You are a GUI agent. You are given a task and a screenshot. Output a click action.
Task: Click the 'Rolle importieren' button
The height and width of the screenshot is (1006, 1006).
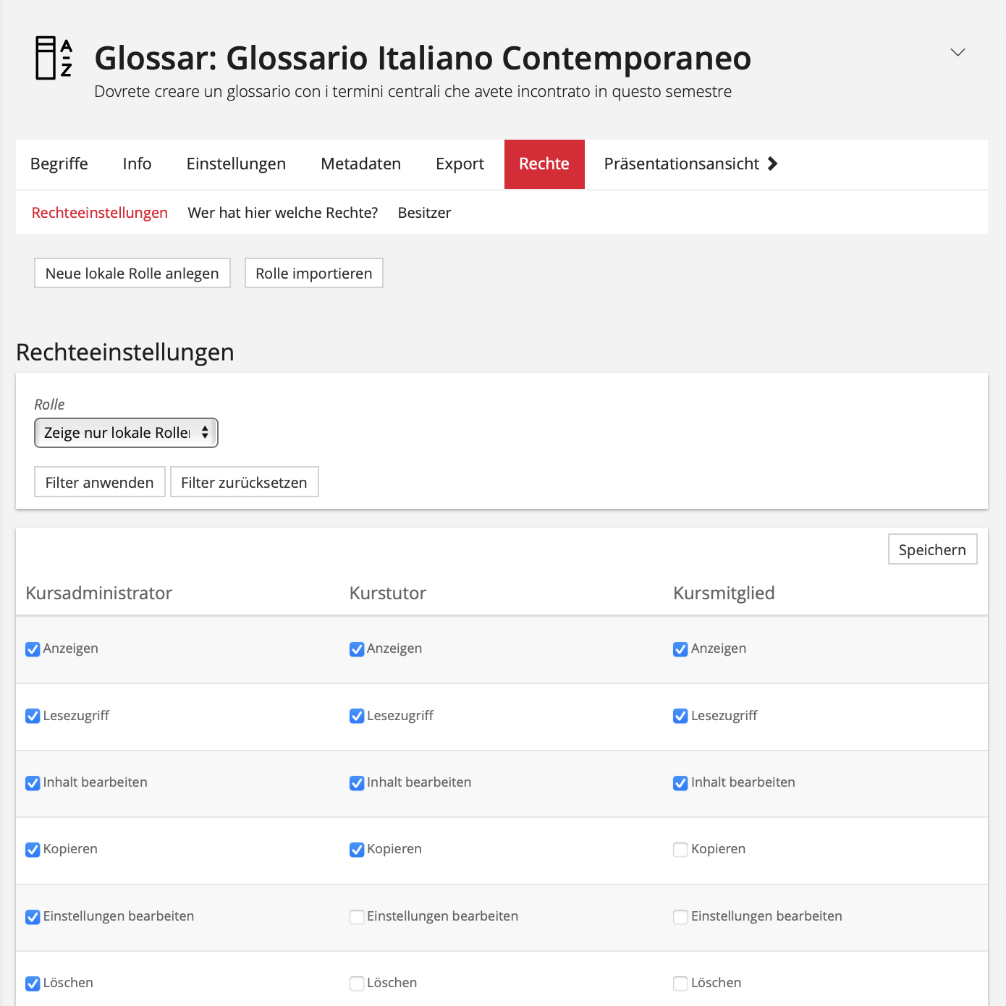point(313,274)
